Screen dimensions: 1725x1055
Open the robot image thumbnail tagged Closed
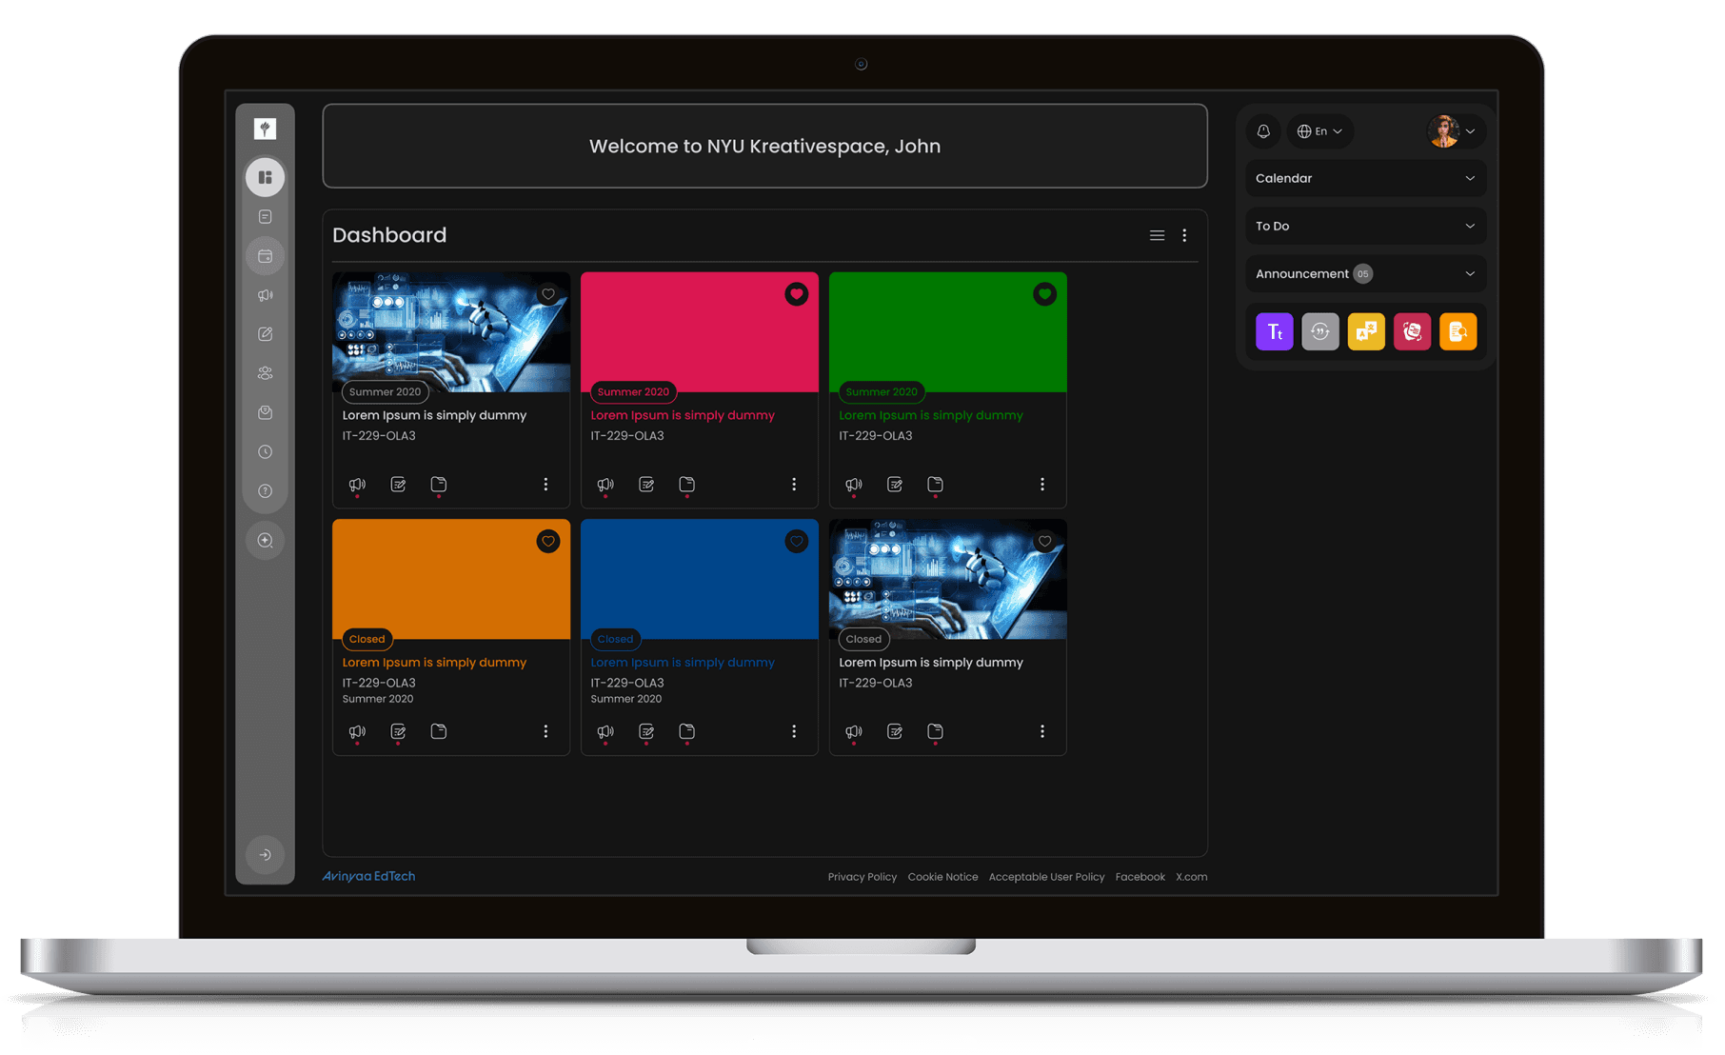tap(947, 579)
